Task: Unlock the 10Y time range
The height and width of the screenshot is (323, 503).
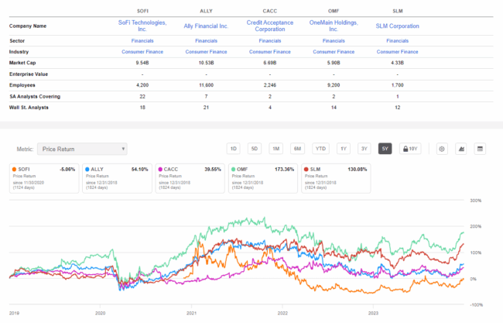Action: click(x=410, y=149)
